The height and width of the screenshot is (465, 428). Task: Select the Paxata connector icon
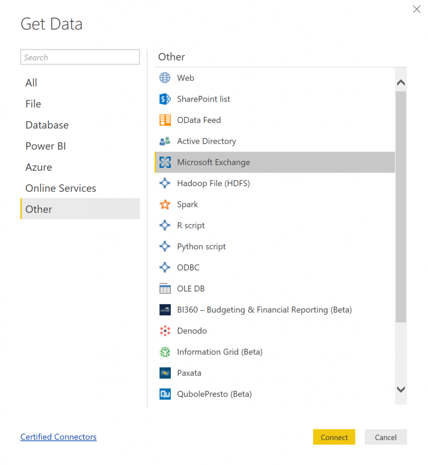165,373
